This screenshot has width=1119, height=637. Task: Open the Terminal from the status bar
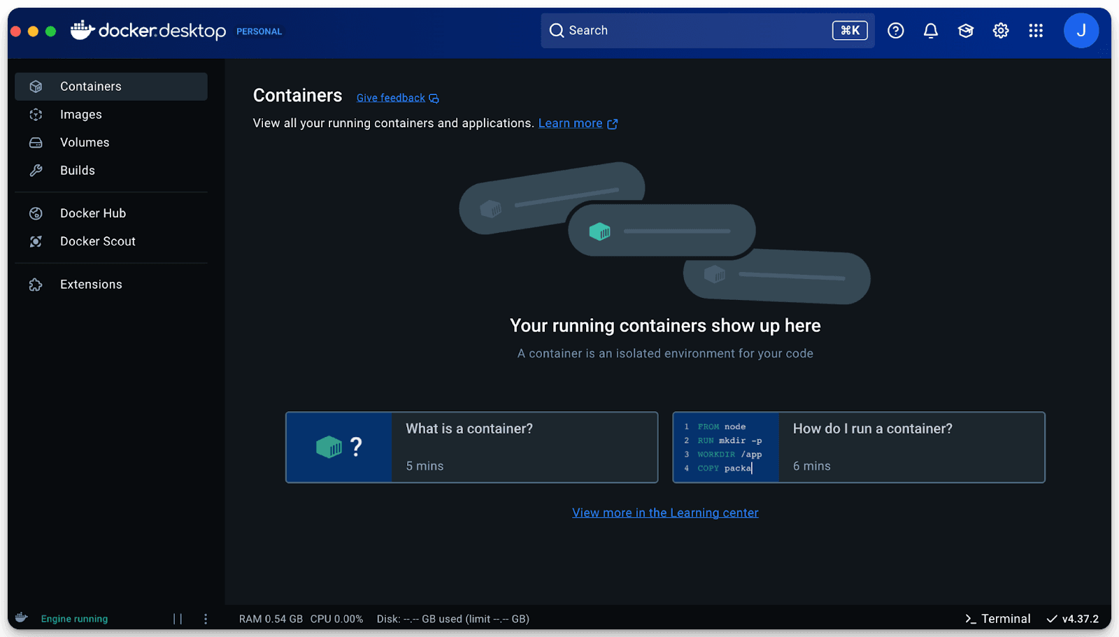coord(998,618)
